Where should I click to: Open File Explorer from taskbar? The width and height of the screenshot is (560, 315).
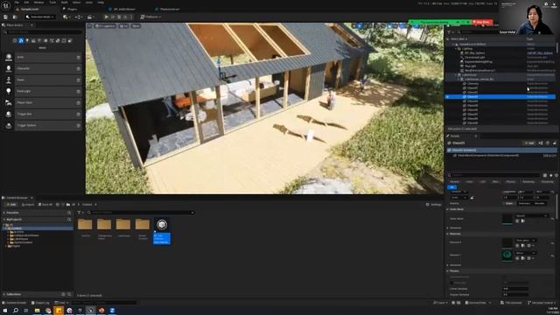click(x=37, y=311)
